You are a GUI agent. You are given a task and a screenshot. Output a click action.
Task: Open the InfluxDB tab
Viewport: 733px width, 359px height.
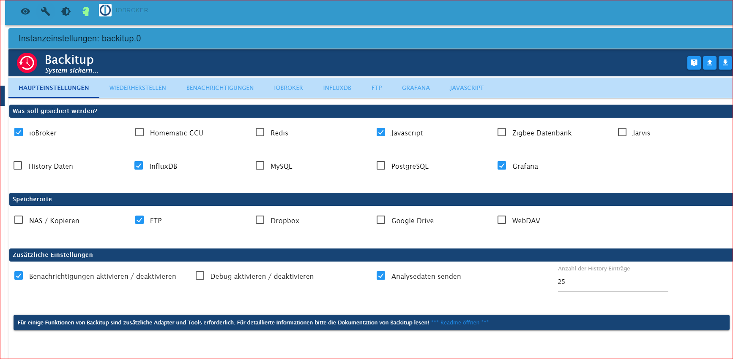pyautogui.click(x=337, y=88)
